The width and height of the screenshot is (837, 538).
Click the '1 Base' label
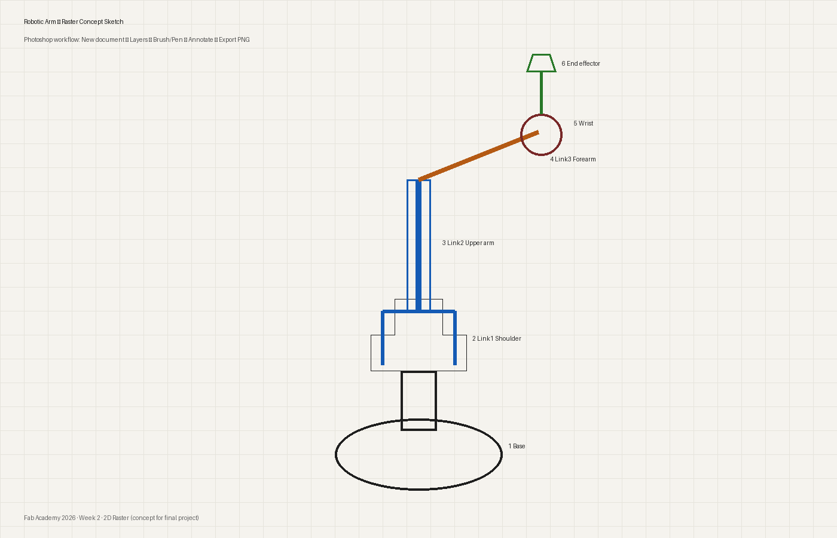(x=517, y=446)
